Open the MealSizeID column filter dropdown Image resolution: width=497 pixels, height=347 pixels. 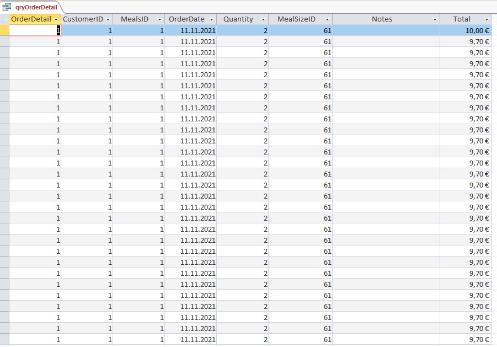(328, 19)
